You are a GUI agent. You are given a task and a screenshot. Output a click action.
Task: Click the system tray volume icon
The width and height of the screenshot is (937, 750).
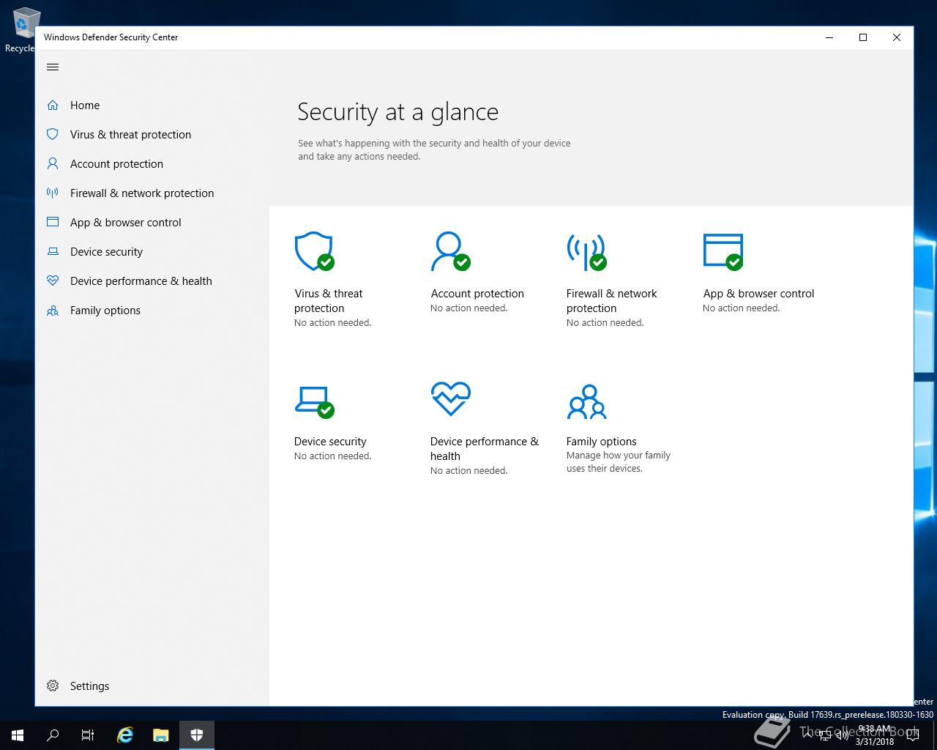click(x=842, y=735)
